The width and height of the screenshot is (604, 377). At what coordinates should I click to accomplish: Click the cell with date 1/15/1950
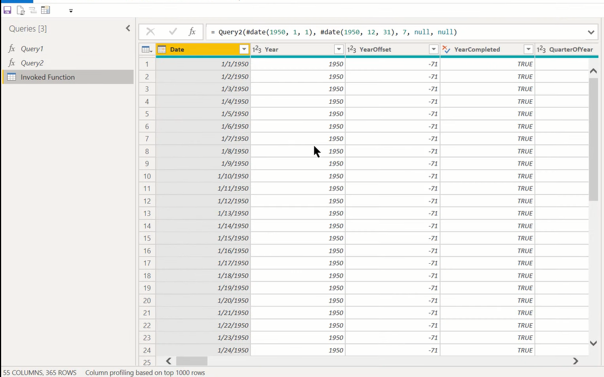click(x=203, y=238)
